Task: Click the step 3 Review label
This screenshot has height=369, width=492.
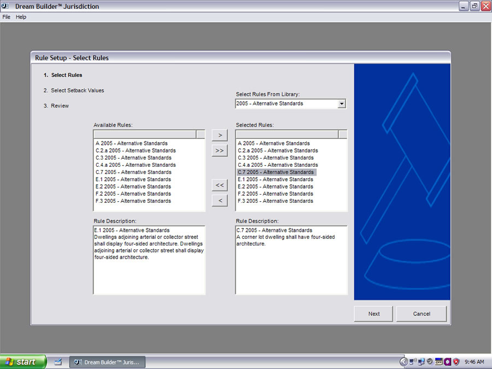Action: [x=56, y=106]
